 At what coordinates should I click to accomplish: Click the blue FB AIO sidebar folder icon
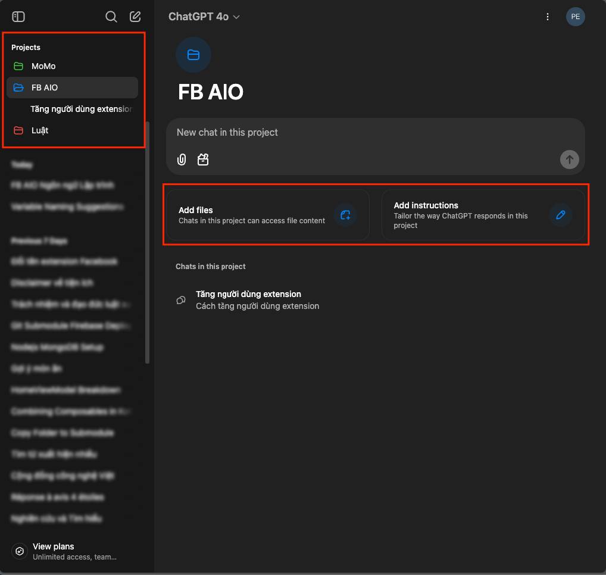pos(18,87)
